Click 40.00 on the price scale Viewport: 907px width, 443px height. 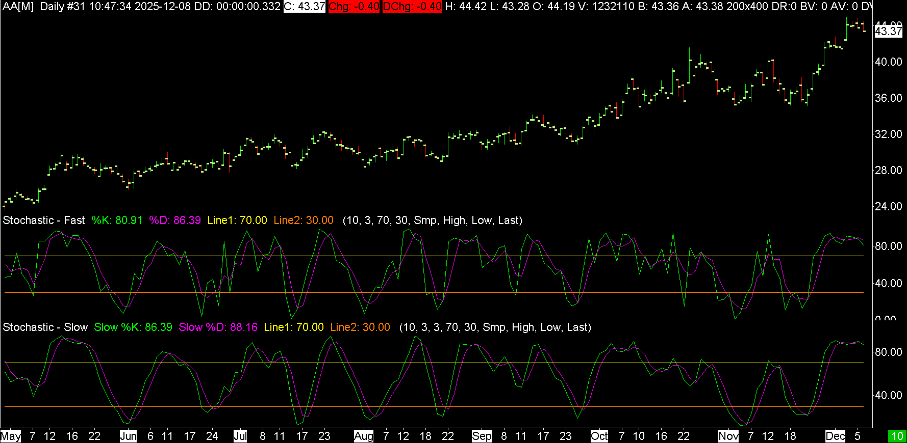889,62
